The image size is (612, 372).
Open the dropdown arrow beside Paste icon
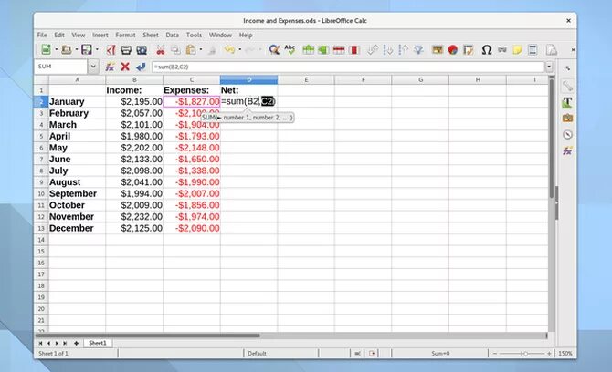pos(201,49)
